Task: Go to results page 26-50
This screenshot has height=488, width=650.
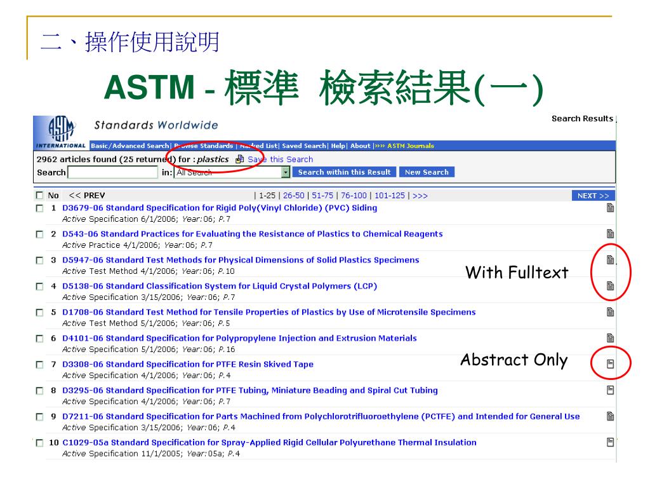Action: click(x=293, y=196)
